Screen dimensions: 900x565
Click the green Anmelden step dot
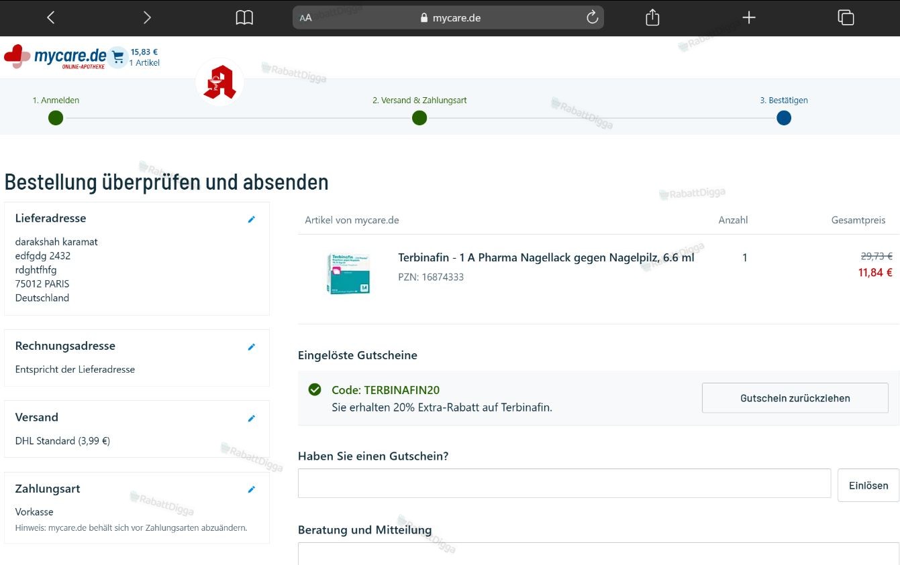[x=56, y=118]
